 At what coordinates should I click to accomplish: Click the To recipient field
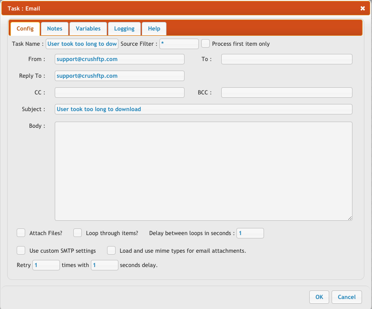[286, 59]
